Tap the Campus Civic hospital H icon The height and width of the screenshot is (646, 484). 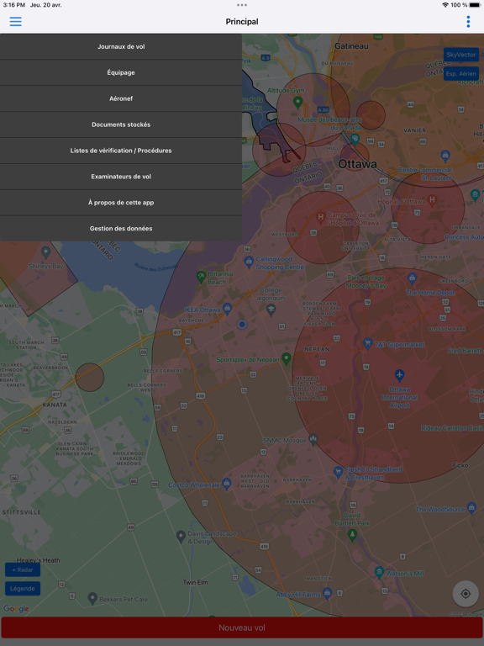pos(320,218)
